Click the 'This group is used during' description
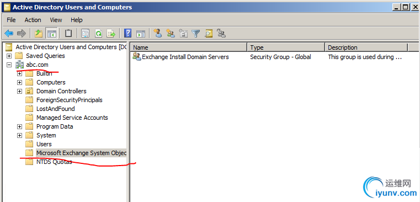This screenshot has width=420, height=202. pyautogui.click(x=365, y=57)
